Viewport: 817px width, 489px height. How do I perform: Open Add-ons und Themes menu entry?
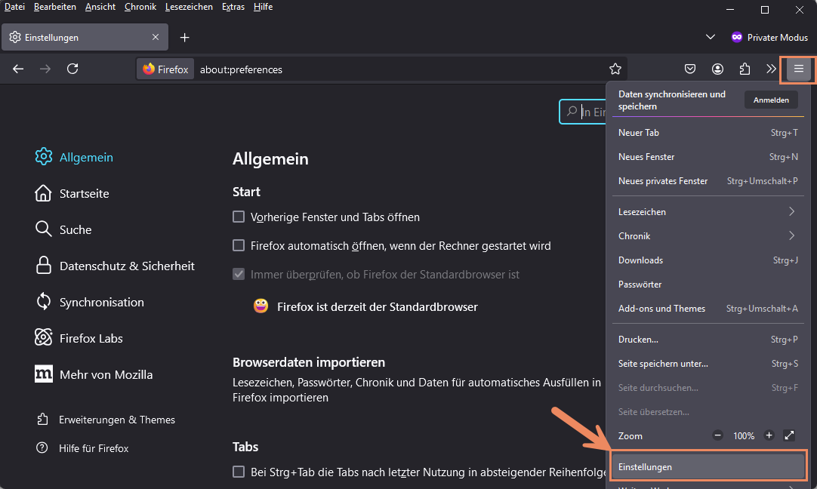point(708,309)
